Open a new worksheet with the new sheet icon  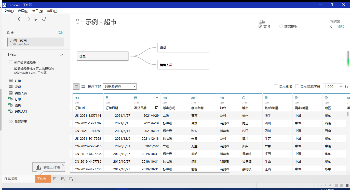55,179
